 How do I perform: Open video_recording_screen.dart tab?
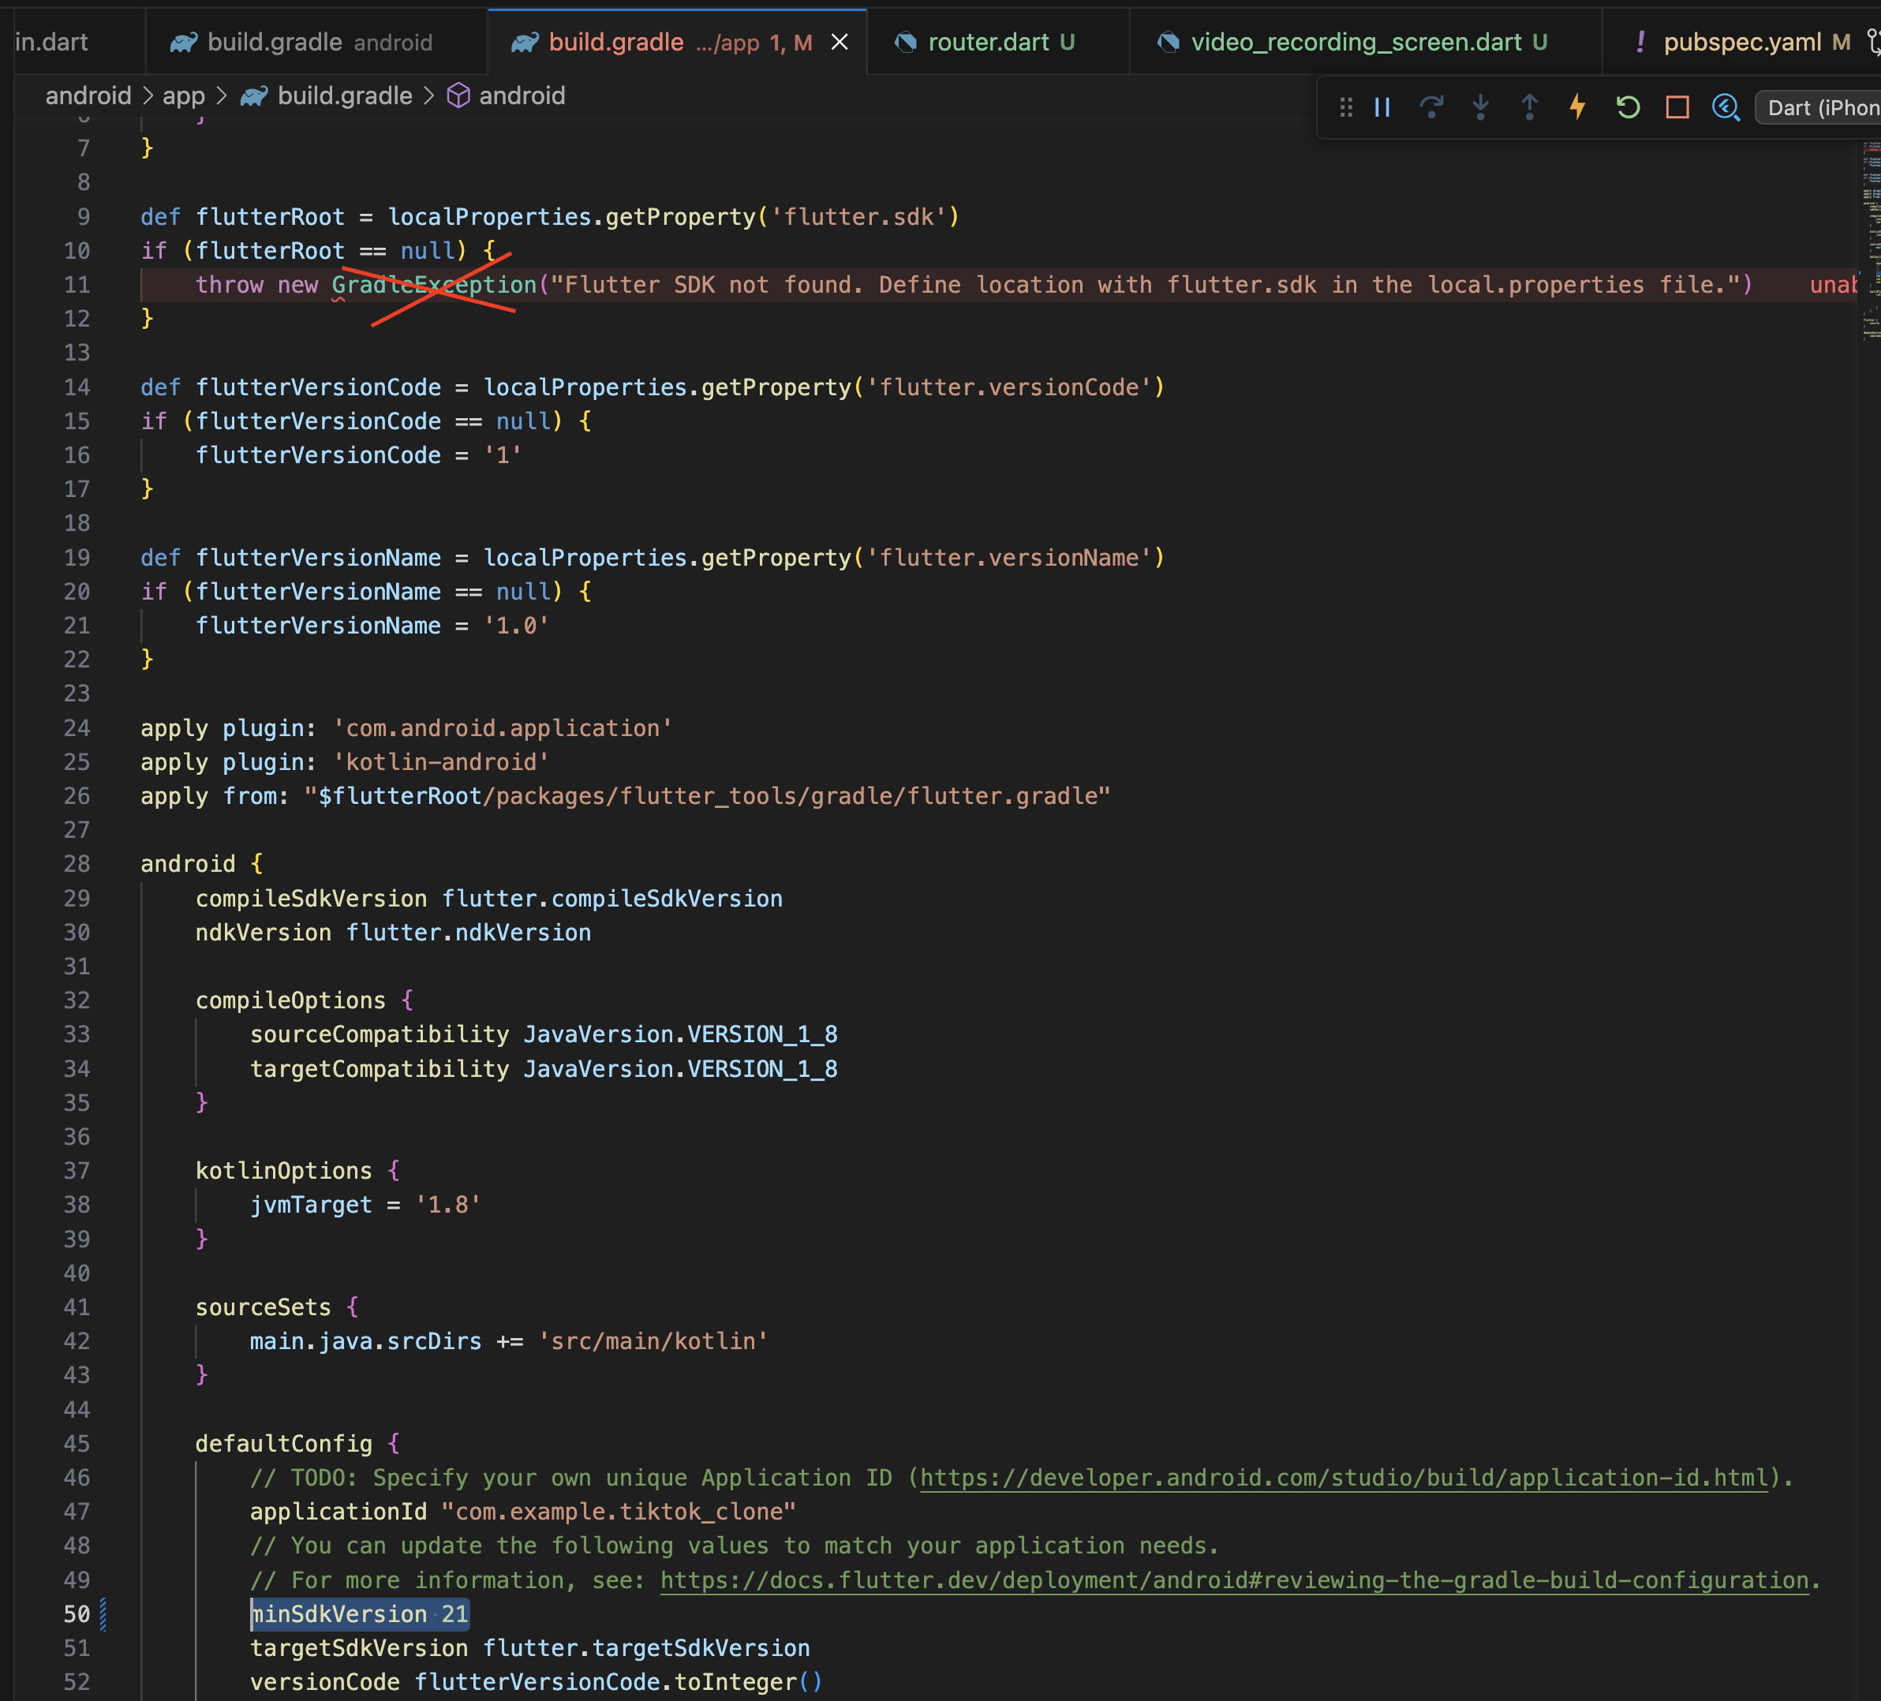[x=1356, y=42]
